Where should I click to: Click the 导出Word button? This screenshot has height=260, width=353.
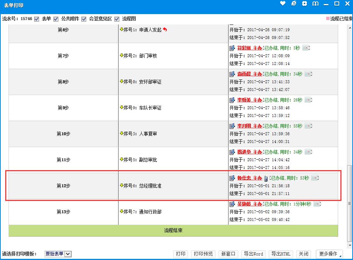253,254
